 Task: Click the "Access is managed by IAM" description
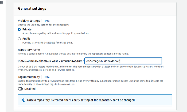[x=56, y=33]
